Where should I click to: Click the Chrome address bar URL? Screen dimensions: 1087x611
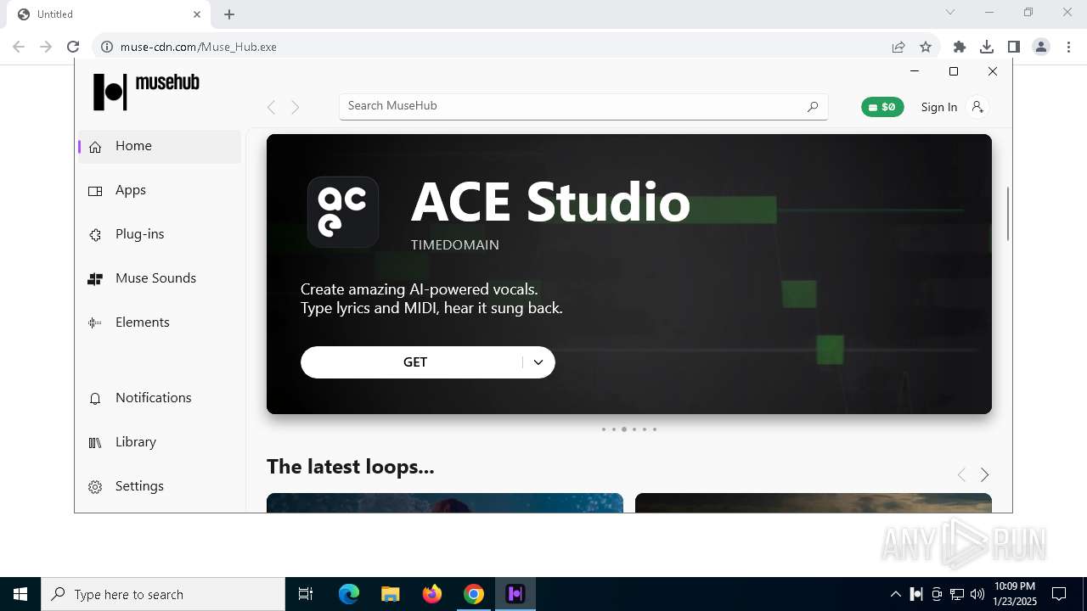coord(199,47)
